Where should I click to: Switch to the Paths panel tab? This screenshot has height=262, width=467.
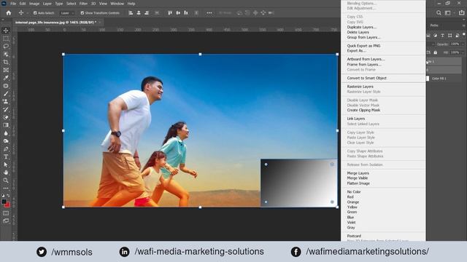coord(434,25)
